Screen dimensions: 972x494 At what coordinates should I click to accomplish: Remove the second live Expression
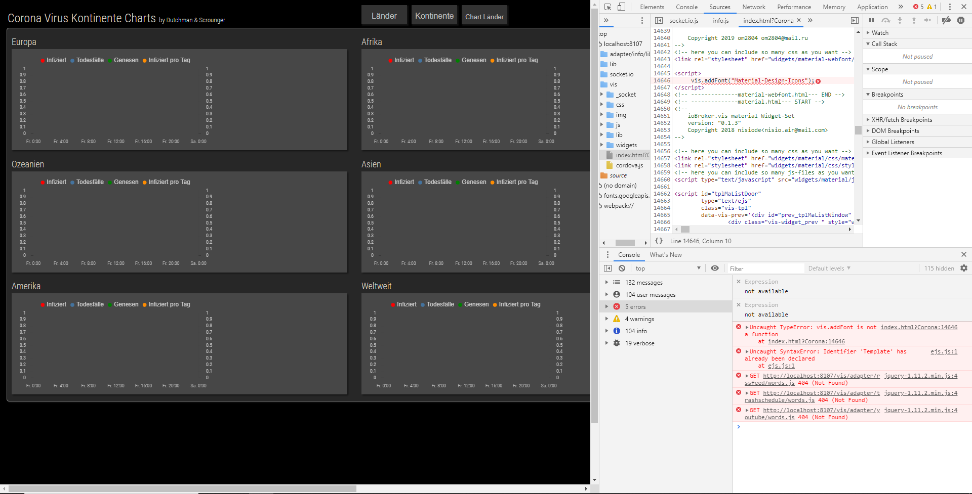[739, 305]
